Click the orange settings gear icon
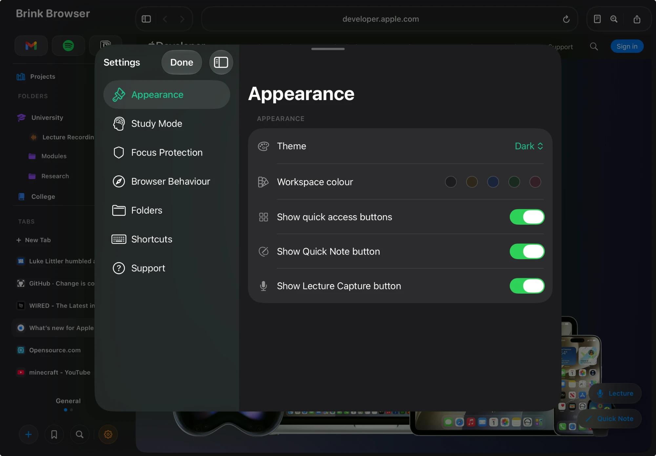 [108, 434]
